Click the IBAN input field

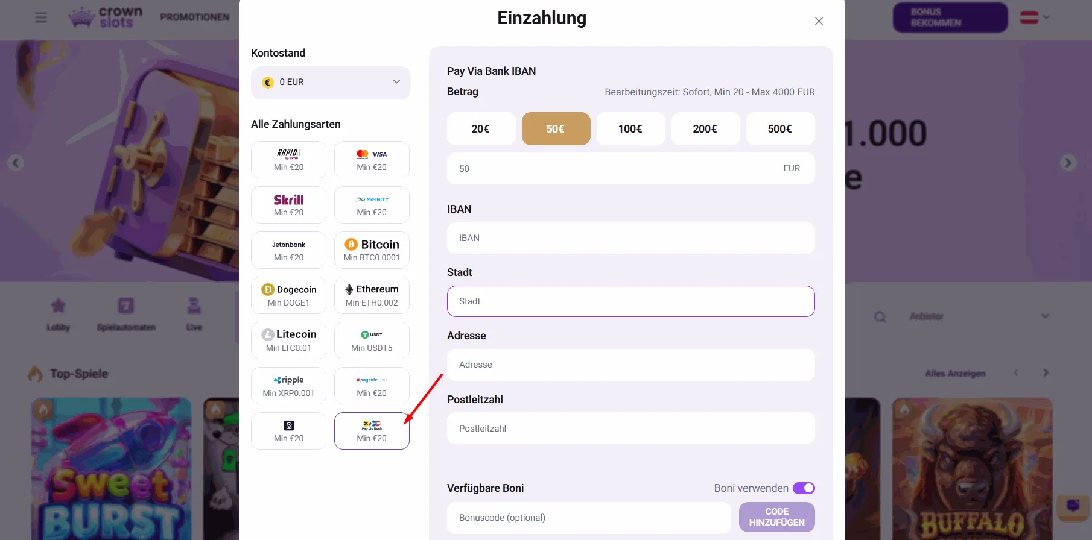pos(630,238)
